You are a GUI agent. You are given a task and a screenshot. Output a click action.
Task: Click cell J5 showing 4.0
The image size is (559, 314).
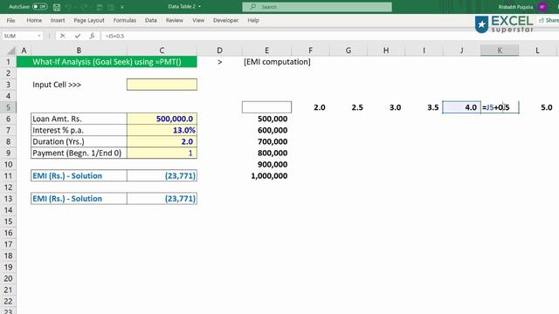pyautogui.click(x=462, y=107)
